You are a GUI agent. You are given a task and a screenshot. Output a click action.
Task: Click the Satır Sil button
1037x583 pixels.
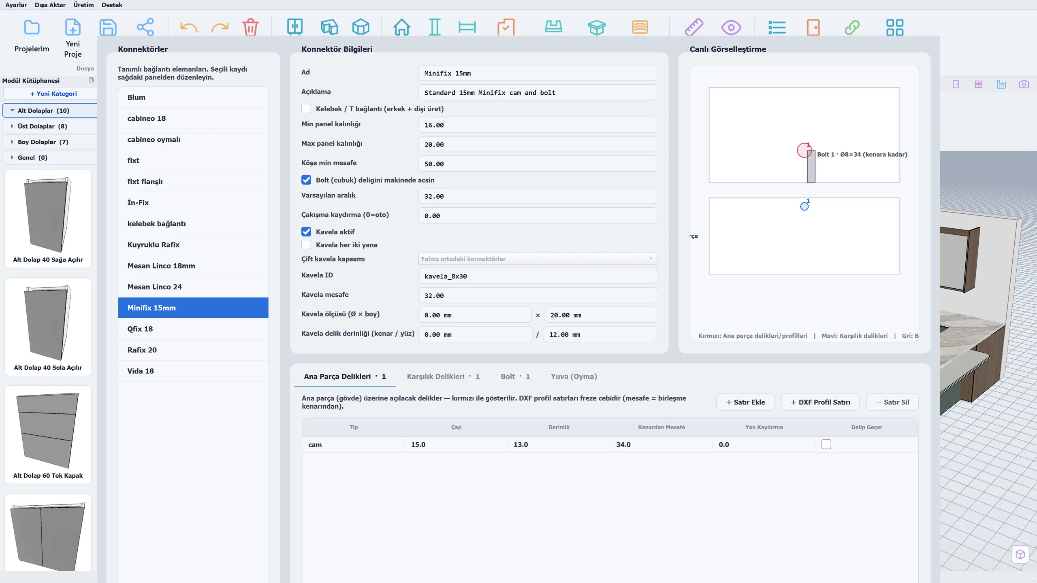(892, 402)
